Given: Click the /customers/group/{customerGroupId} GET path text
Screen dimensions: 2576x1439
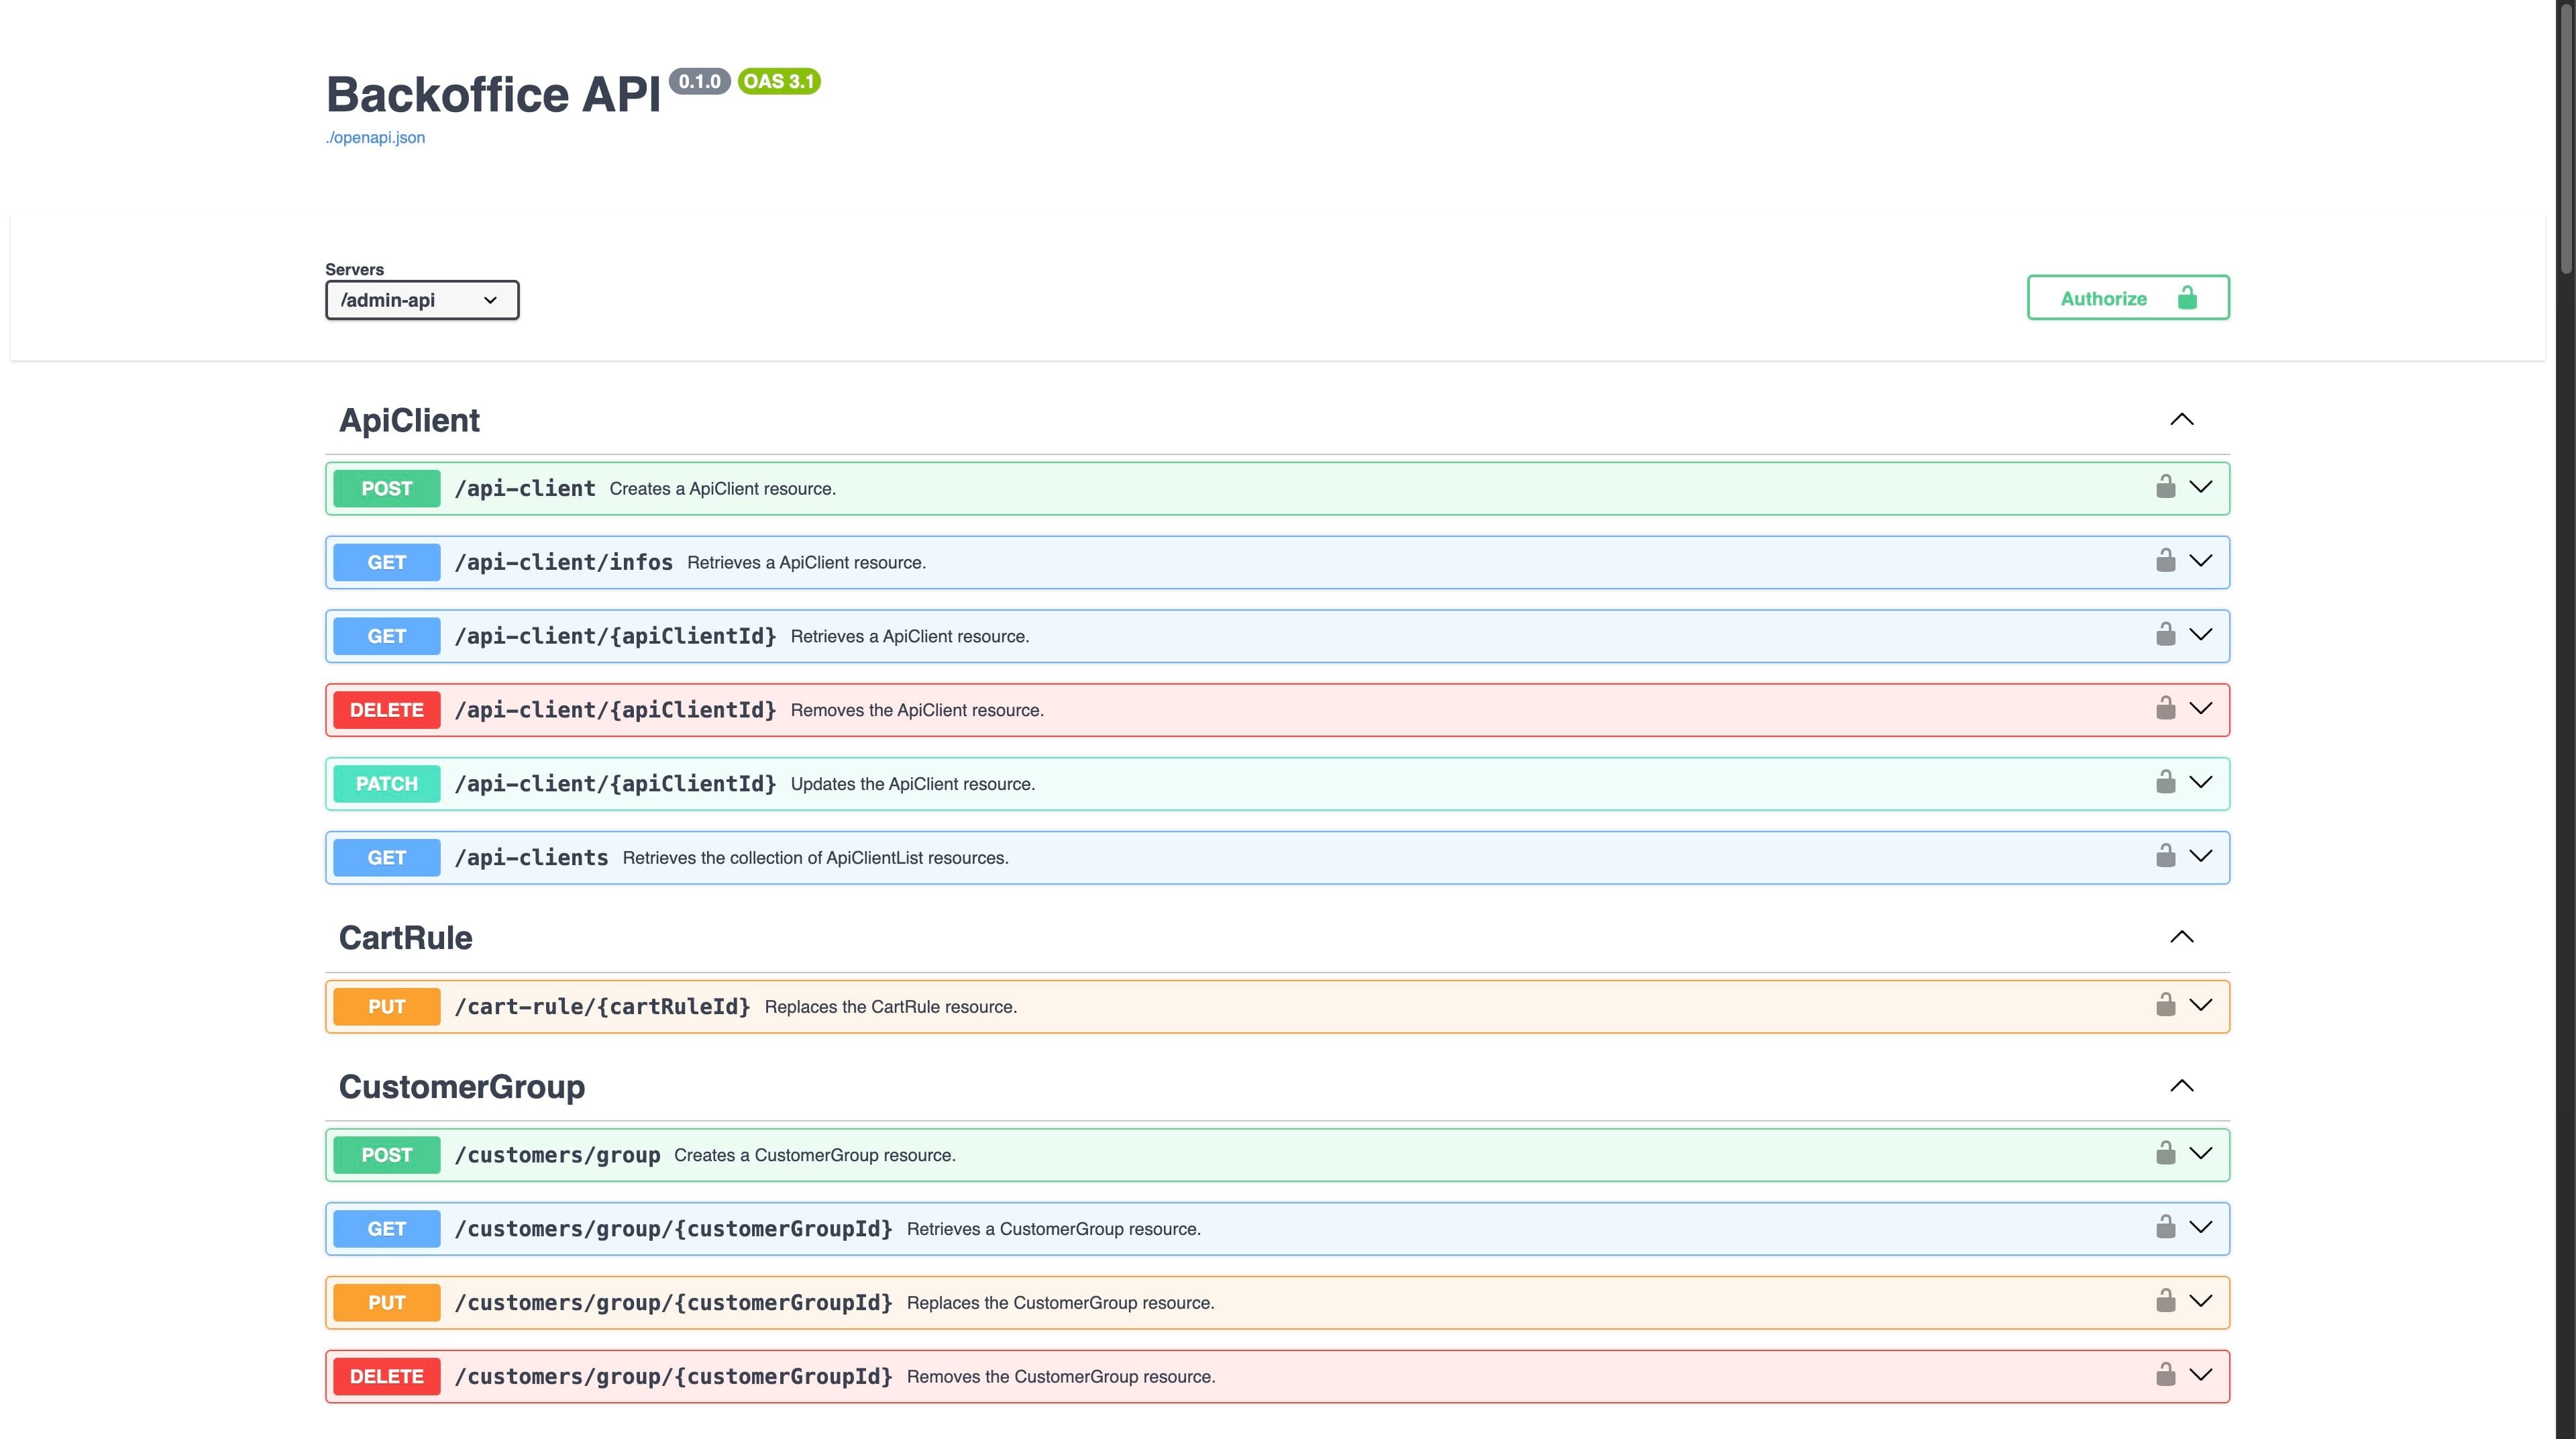Looking at the screenshot, I should click(x=673, y=1229).
